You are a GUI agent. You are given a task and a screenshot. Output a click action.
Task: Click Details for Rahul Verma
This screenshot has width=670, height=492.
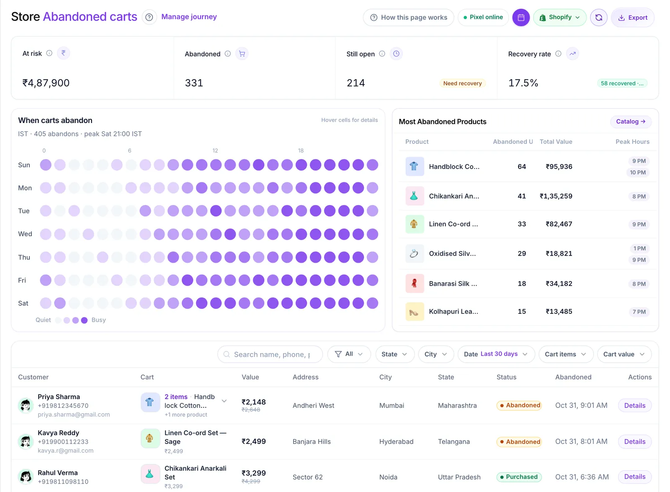tap(635, 477)
